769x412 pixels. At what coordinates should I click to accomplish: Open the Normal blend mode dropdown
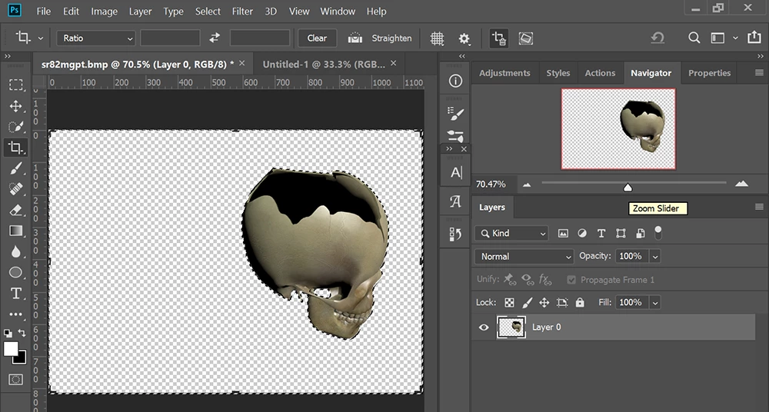coord(525,256)
